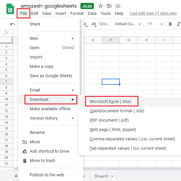Select the column G header
The height and width of the screenshot is (181, 181).
point(128,40)
